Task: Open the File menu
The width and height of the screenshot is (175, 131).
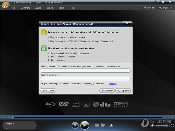Action: pos(13,8)
